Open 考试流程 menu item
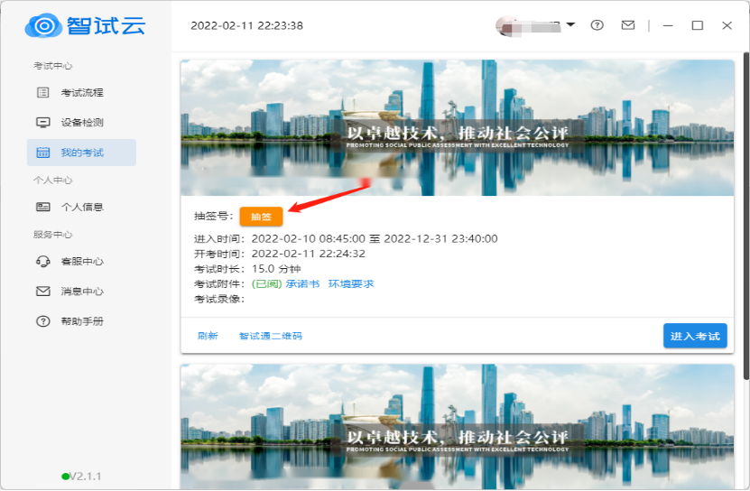 [82, 93]
